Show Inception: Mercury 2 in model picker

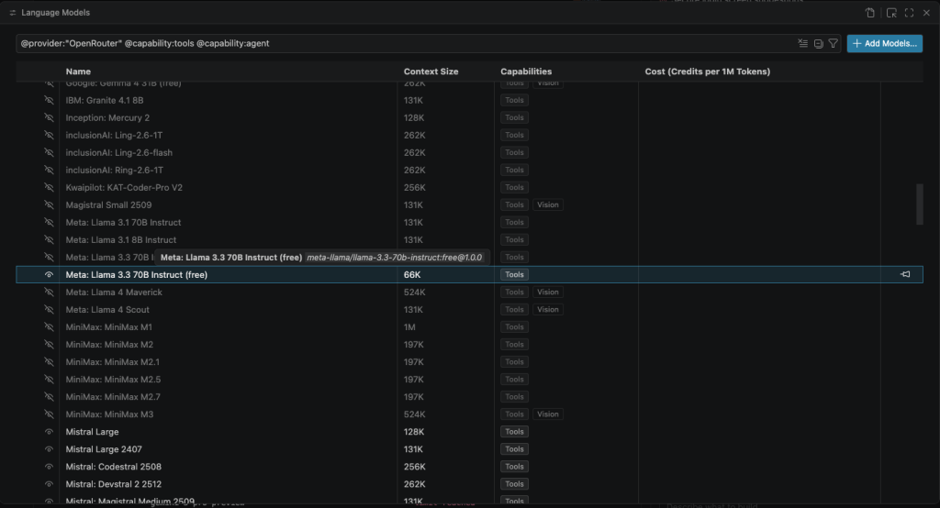pos(50,117)
